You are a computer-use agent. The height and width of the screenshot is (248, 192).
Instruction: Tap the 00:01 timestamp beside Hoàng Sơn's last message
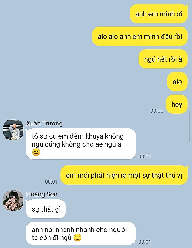[144, 242]
